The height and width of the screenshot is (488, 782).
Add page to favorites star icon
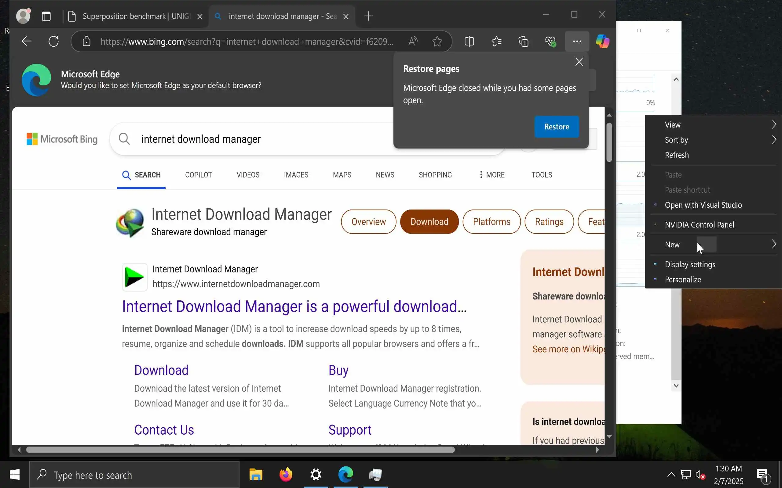coord(437,41)
